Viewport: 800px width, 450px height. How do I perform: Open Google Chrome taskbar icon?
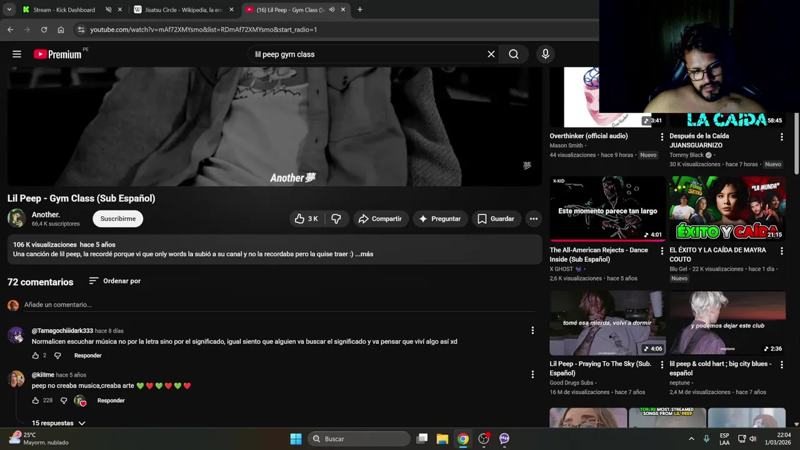point(463,439)
